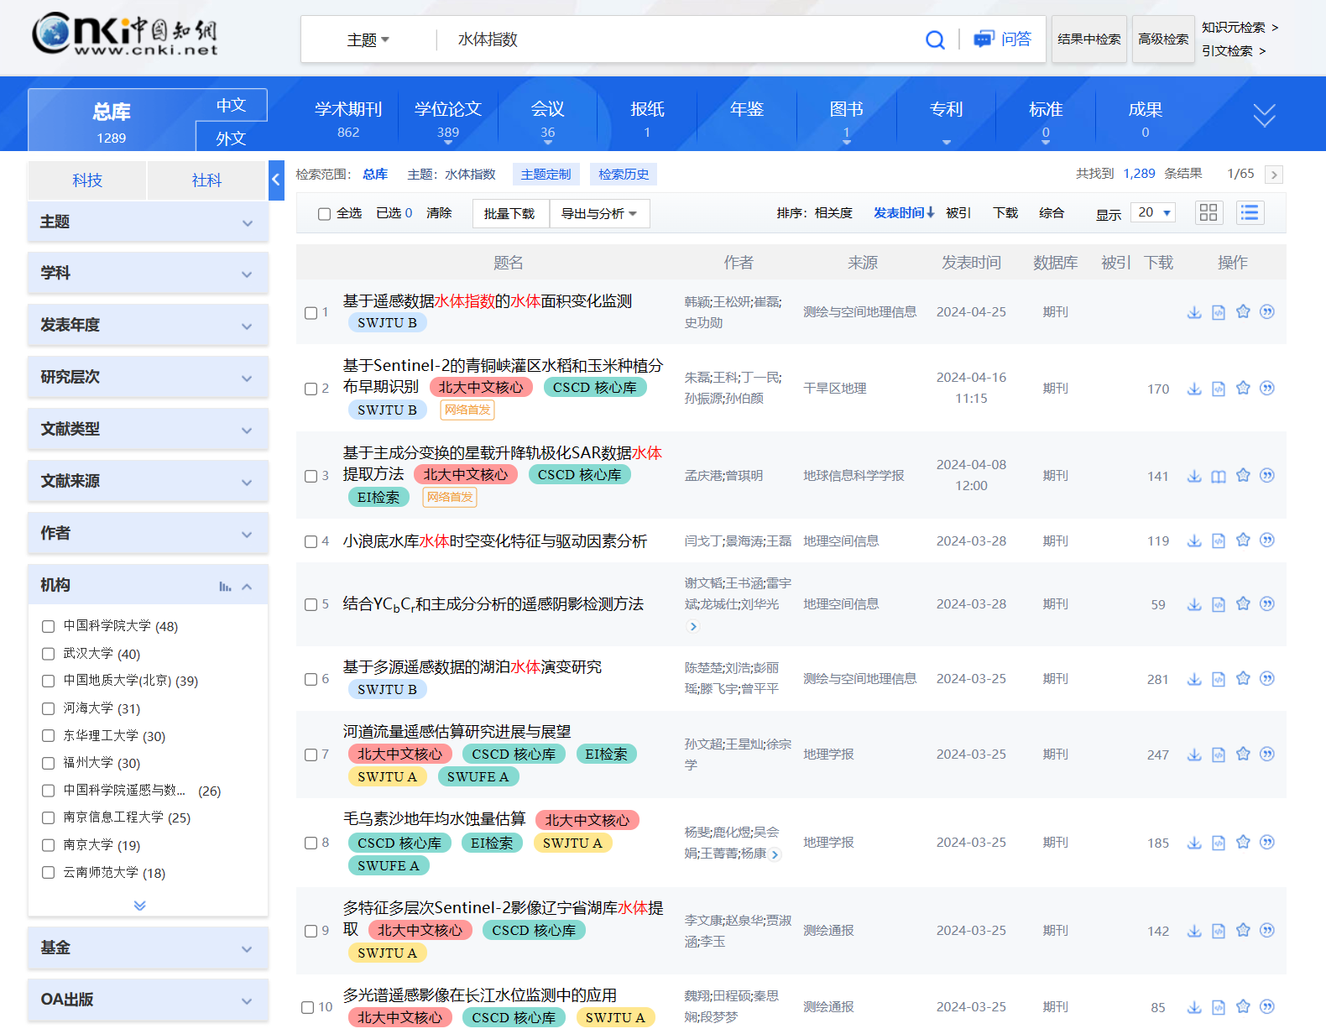Viewport: 1326px width, 1034px height.
Task: Open the 主题 search field dropdown
Action: click(368, 39)
